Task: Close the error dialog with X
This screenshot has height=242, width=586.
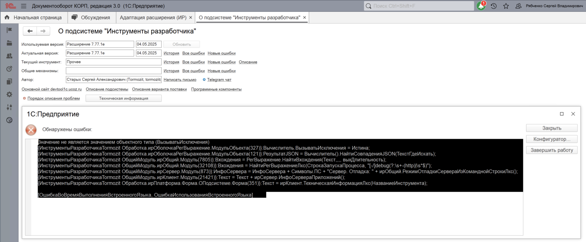Action: (x=573, y=114)
